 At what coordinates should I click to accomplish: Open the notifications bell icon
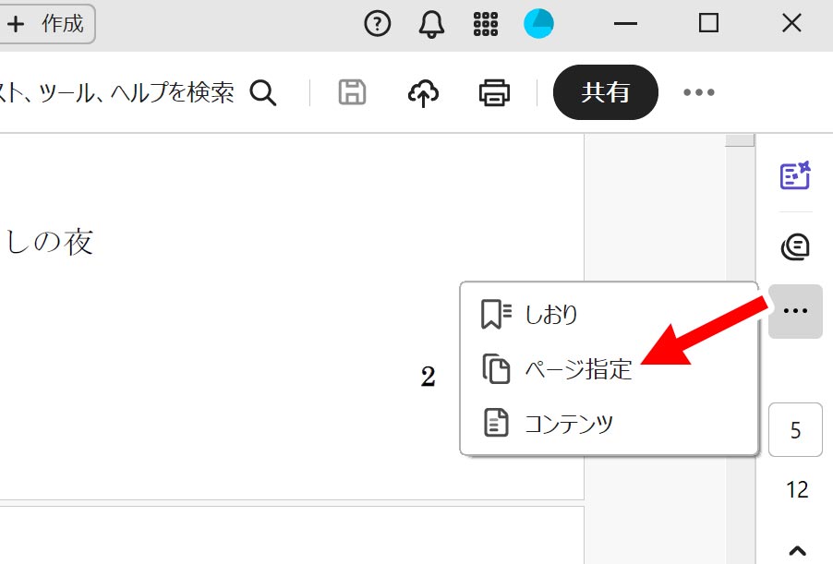pyautogui.click(x=429, y=23)
